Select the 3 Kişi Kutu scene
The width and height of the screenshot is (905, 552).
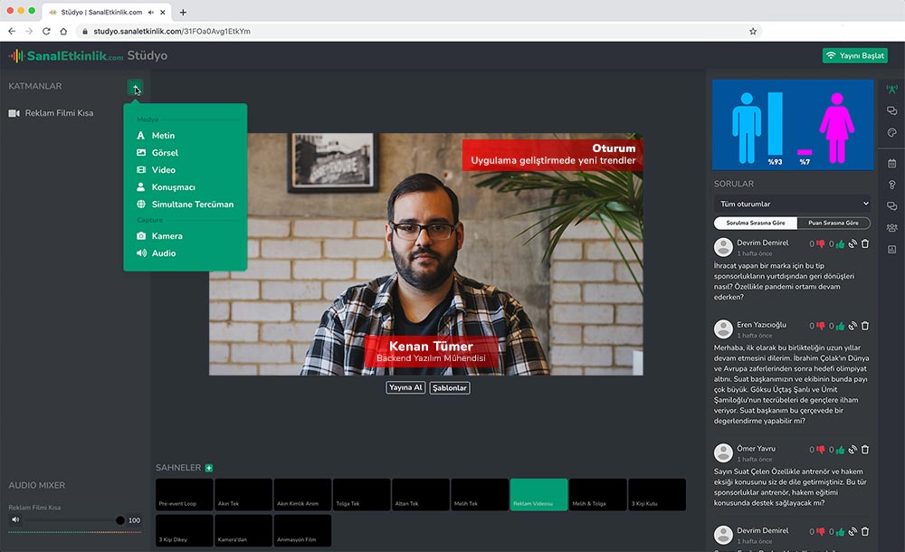click(x=657, y=494)
